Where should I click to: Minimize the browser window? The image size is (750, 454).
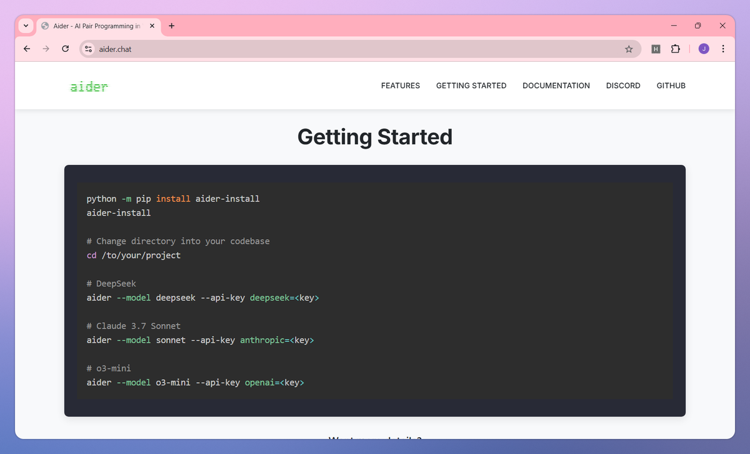pyautogui.click(x=674, y=26)
